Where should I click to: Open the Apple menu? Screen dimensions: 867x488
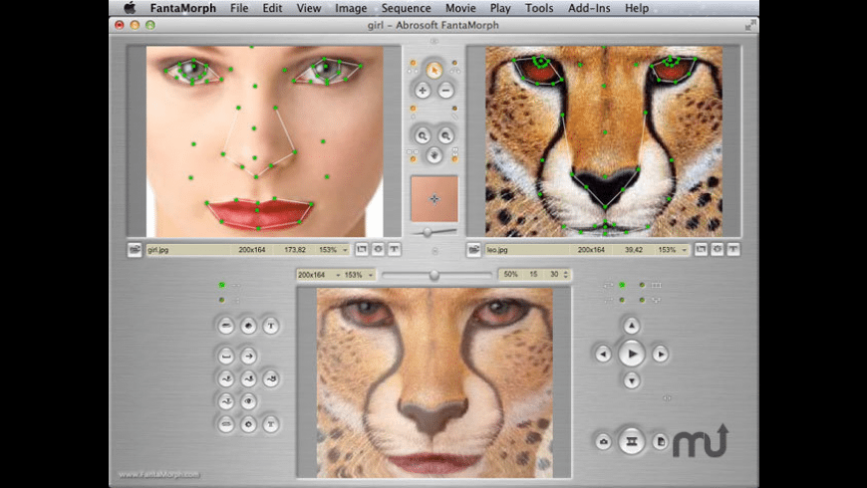click(130, 8)
